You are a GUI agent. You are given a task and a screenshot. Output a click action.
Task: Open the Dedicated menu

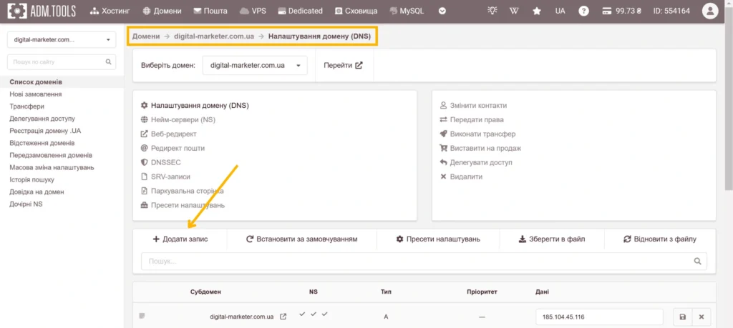(x=300, y=11)
